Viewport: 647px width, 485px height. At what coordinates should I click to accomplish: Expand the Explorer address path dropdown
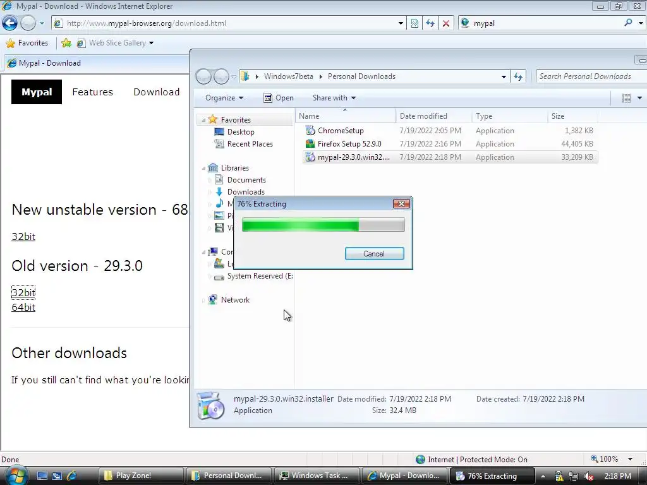coord(504,76)
